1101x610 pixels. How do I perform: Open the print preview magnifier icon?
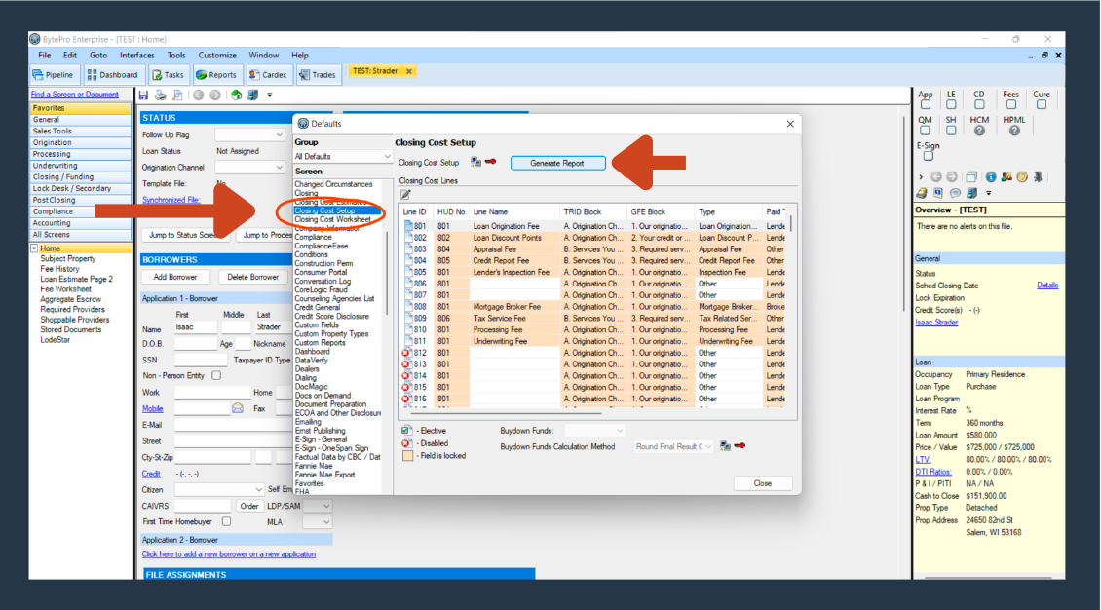pyautogui.click(x=177, y=95)
